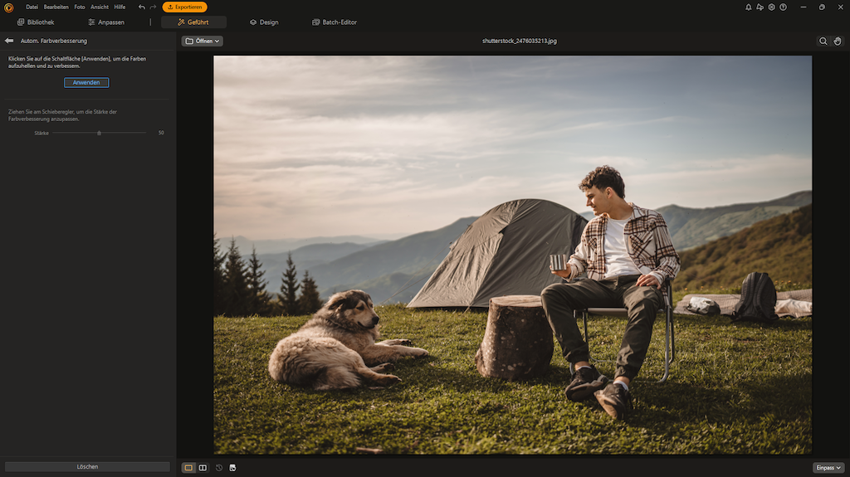This screenshot has height=477, width=850.
Task: Switch to single image view mode
Action: (x=188, y=468)
